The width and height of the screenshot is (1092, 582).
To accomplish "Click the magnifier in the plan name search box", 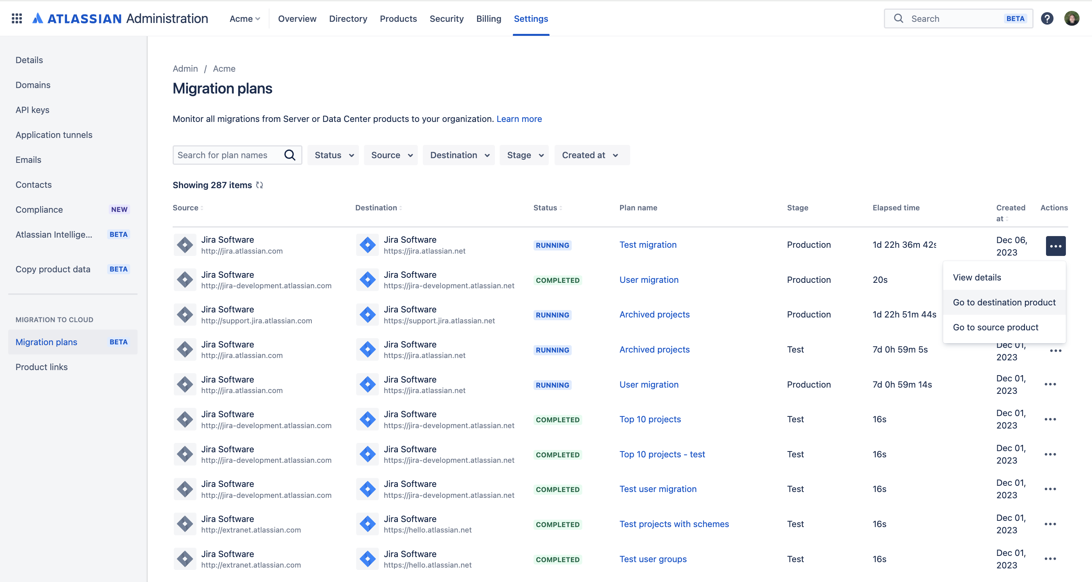I will pos(290,155).
